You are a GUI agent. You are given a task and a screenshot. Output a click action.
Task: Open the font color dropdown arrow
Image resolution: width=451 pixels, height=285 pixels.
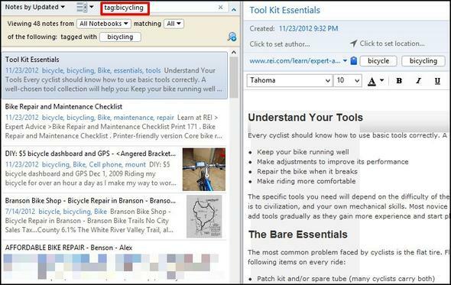tap(381, 80)
